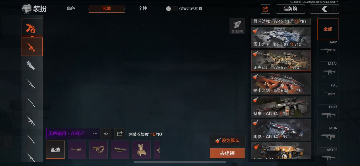Open the 品牌馆 brand hall button
Screen dimensions: 360x166
click(x=290, y=9)
